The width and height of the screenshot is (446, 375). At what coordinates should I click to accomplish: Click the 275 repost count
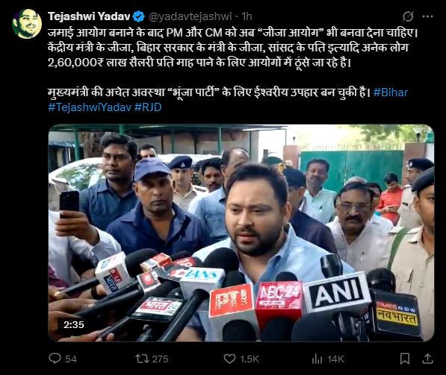160,359
